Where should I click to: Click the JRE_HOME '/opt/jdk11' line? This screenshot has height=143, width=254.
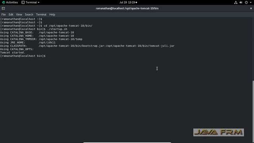click(28, 43)
